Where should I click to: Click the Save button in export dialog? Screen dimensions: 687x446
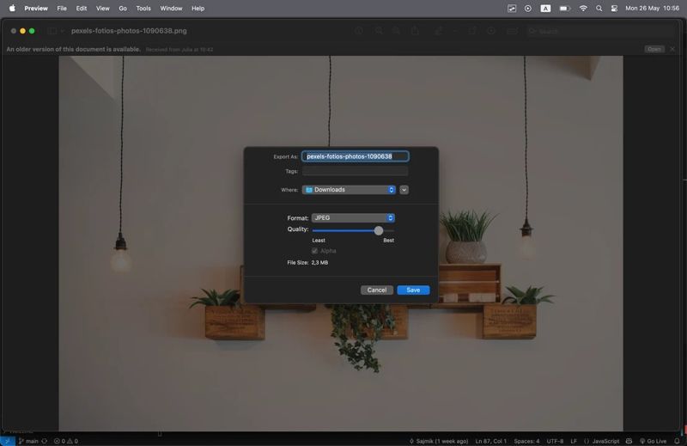pyautogui.click(x=413, y=290)
